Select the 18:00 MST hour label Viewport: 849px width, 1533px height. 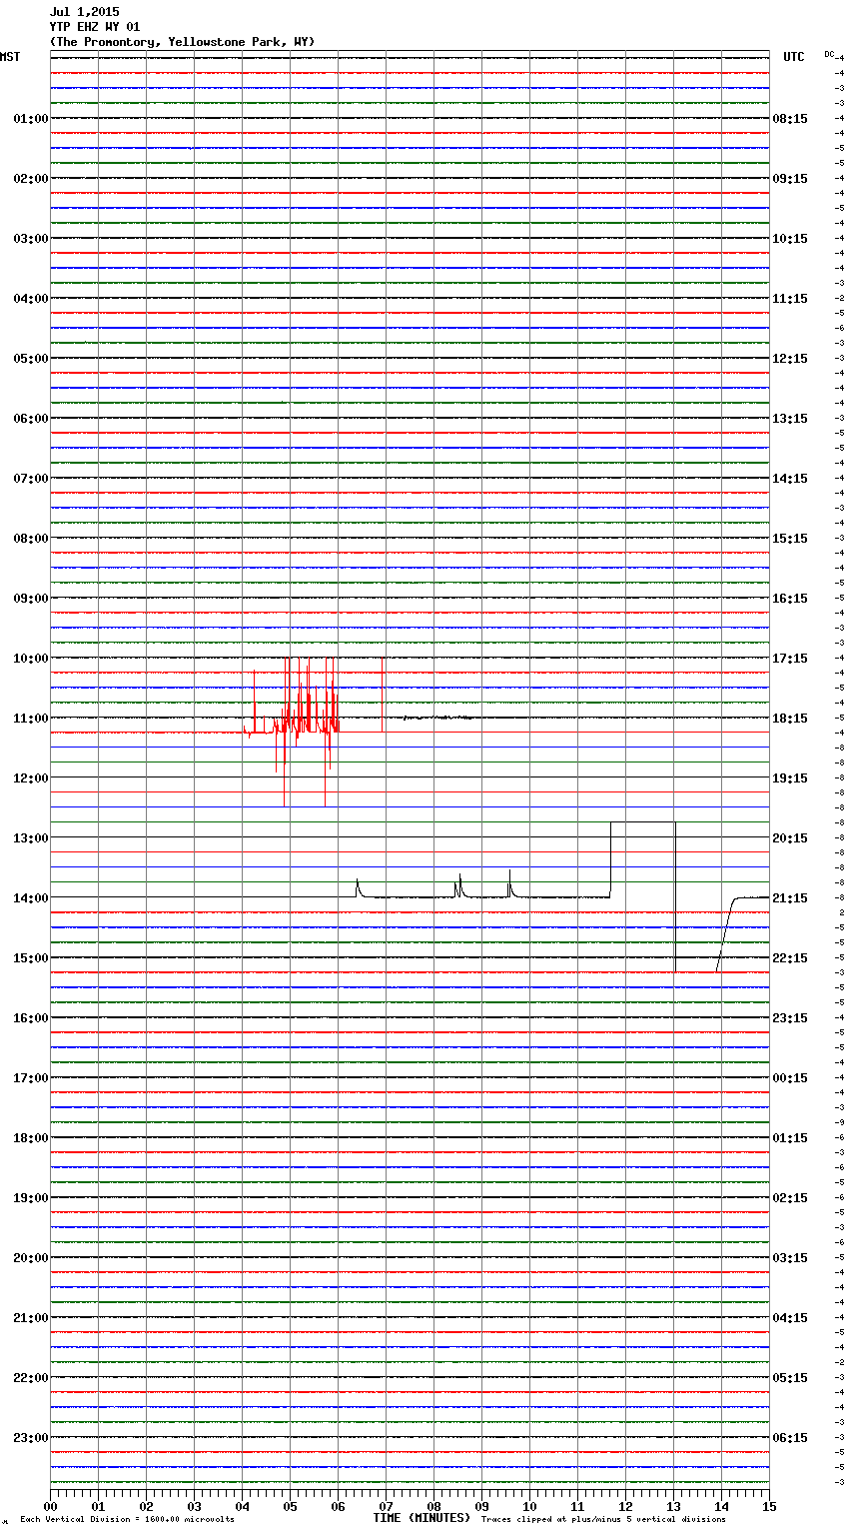pyautogui.click(x=31, y=1138)
